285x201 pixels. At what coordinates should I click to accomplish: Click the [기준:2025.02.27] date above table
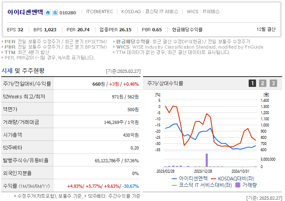tap(123, 71)
